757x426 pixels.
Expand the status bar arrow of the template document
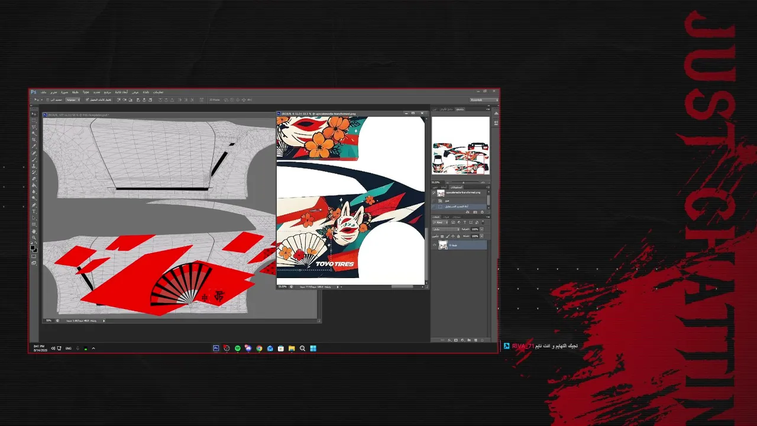[104, 321]
